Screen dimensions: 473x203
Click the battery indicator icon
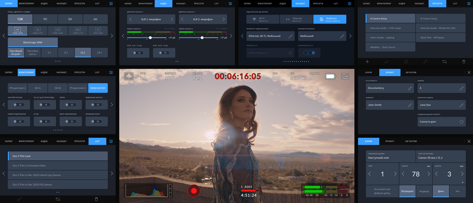click(x=330, y=76)
